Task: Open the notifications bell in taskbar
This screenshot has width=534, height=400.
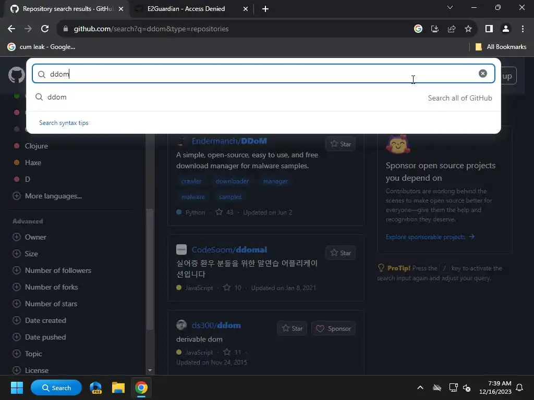Action: 519,387
